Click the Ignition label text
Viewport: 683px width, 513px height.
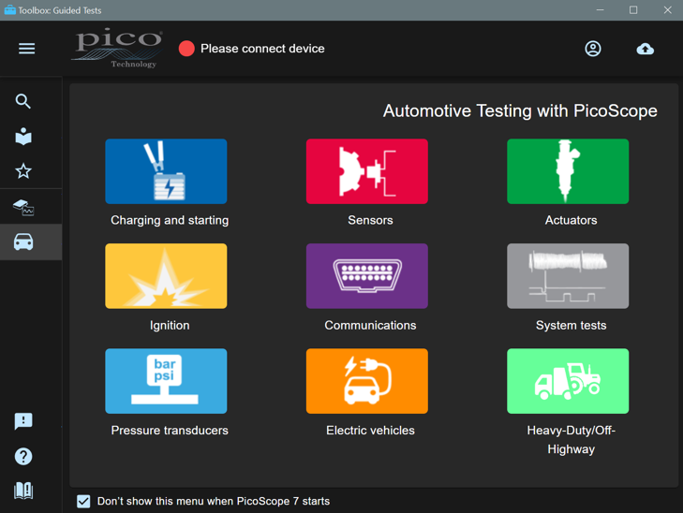point(170,326)
